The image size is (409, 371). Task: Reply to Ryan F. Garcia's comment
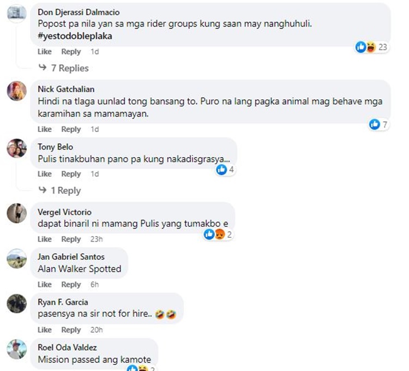(x=71, y=330)
